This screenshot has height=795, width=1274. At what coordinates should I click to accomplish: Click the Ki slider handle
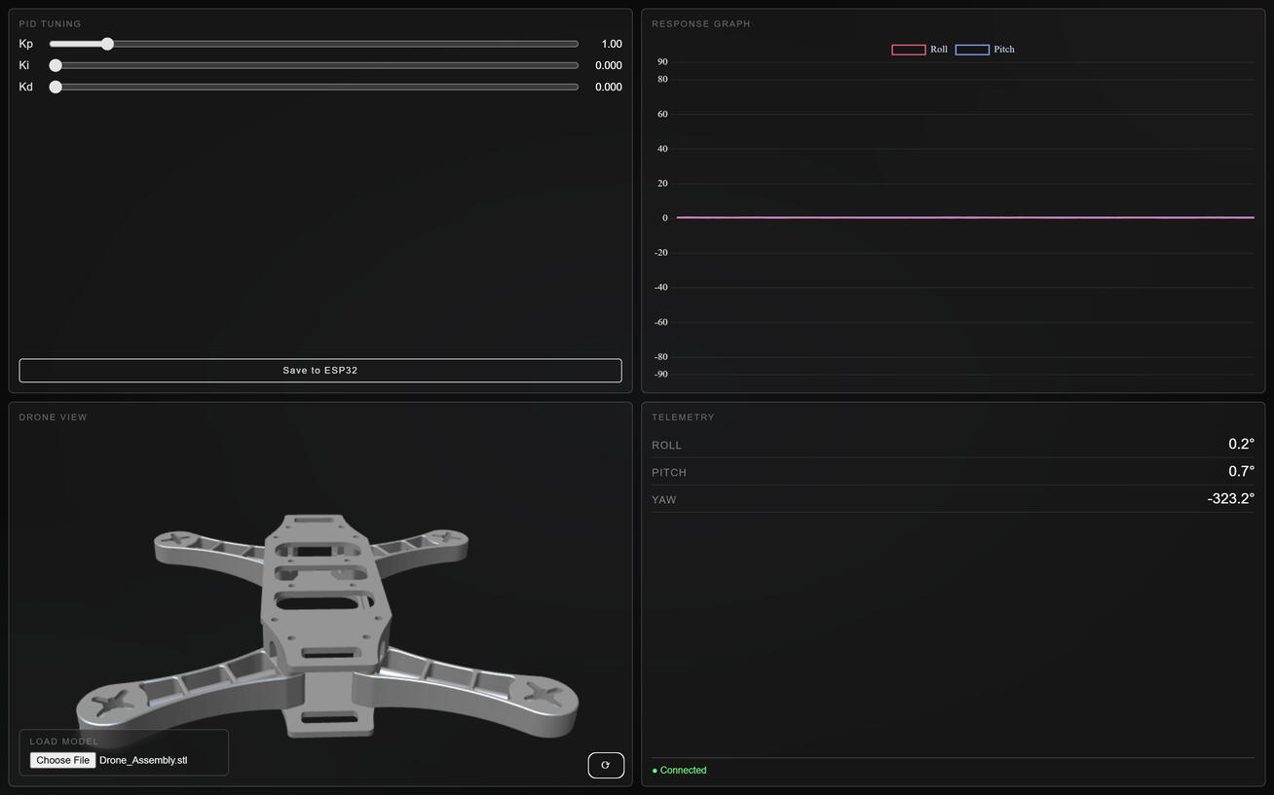(x=56, y=65)
